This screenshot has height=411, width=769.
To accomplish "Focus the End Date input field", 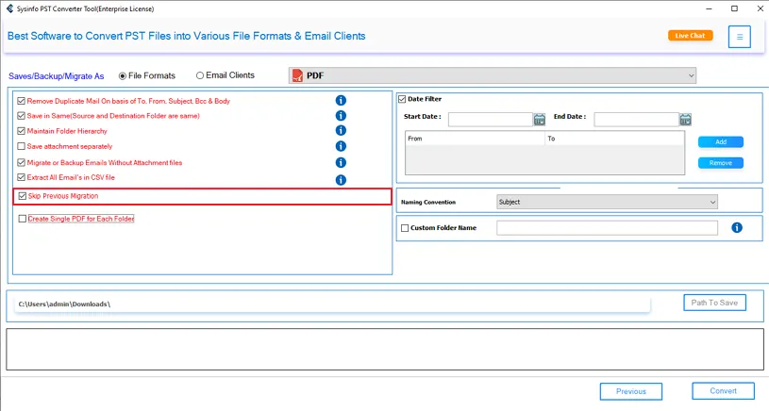I will point(636,119).
